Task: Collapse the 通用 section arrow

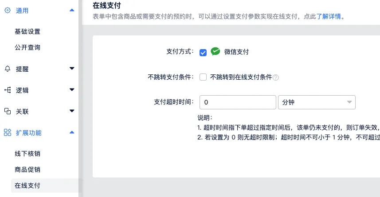Action: tap(72, 11)
